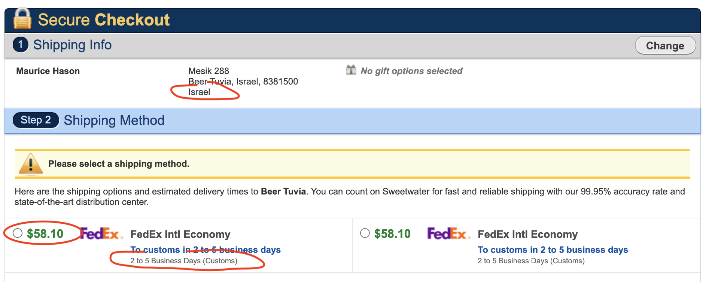Open right customs 2 to 5 days link
Screen dimensions: 712x282
click(553, 249)
